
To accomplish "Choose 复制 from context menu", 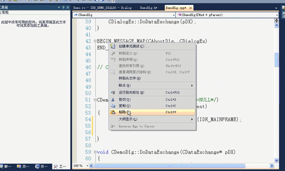I will click(152, 106).
